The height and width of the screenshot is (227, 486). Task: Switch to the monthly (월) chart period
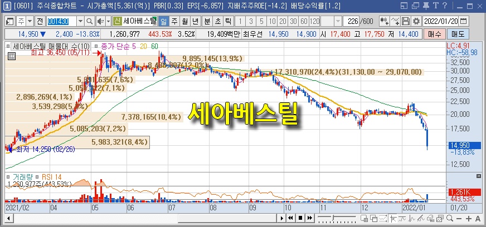(184, 21)
